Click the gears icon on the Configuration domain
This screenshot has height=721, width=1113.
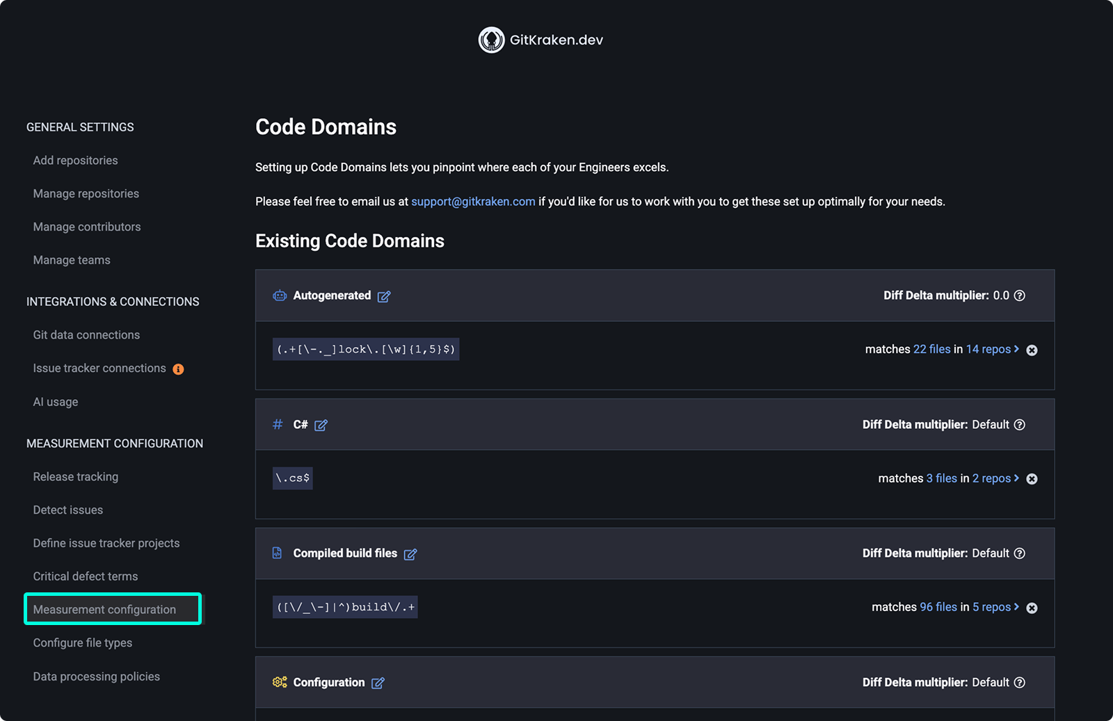coord(279,682)
